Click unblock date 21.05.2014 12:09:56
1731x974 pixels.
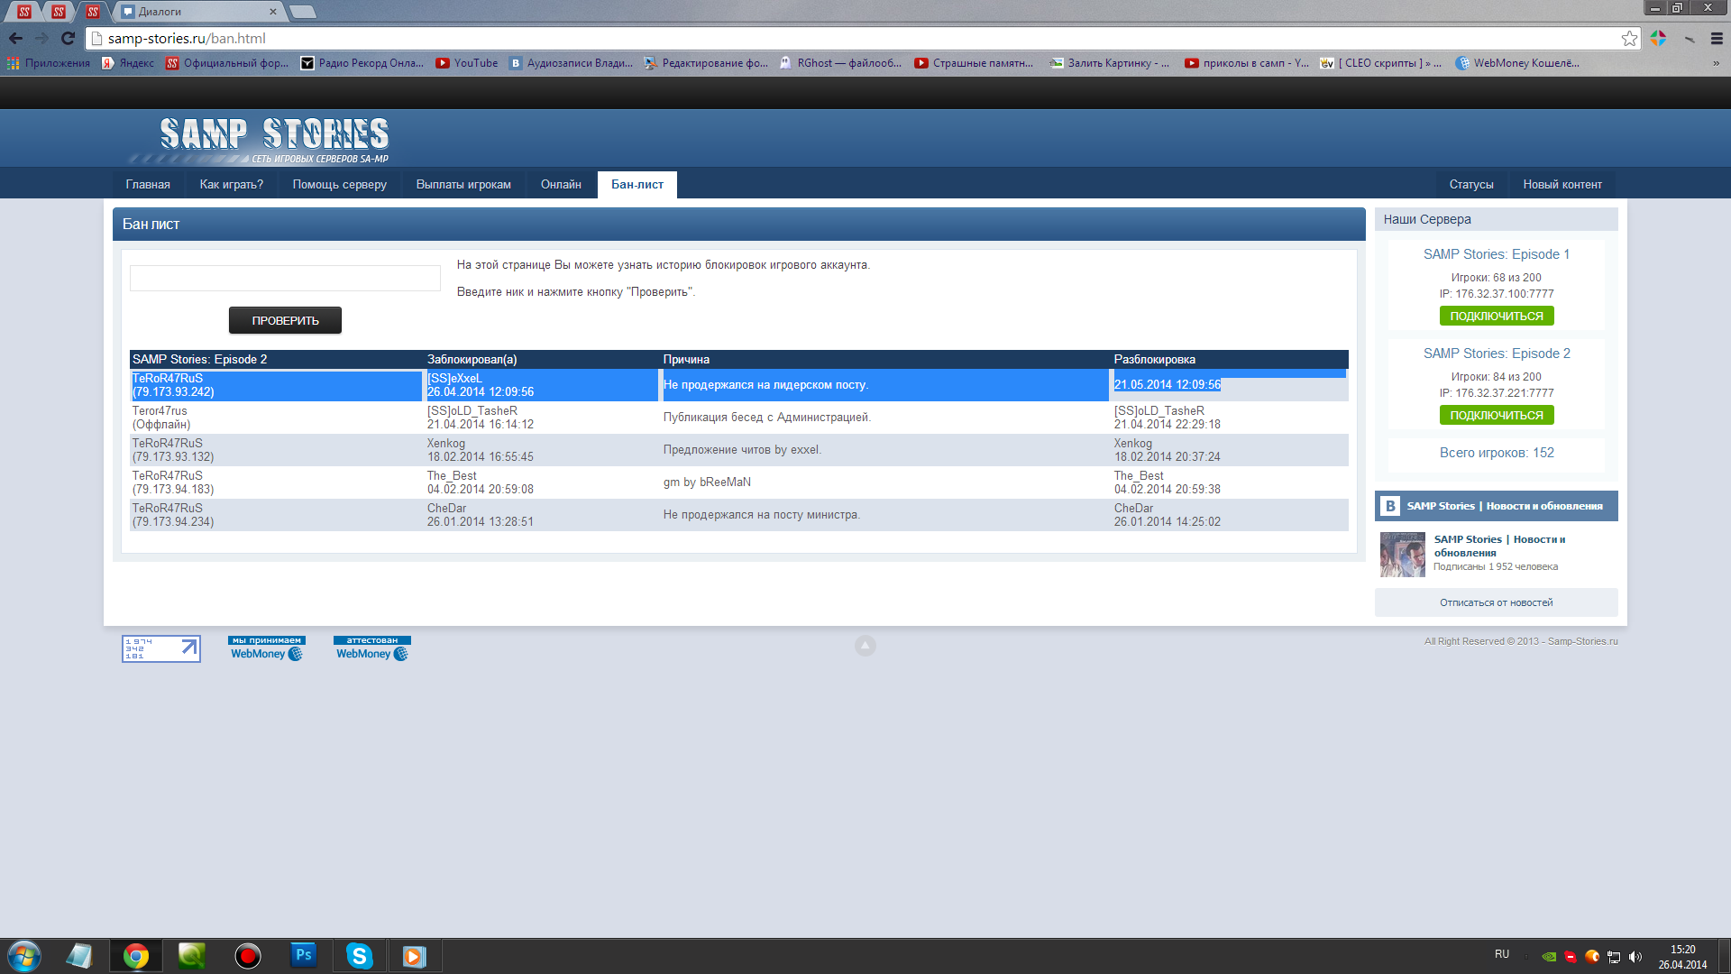[x=1168, y=385]
